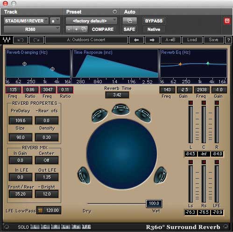Solo the C channel
Screen dimensions: 233x232
(x=45, y=227)
